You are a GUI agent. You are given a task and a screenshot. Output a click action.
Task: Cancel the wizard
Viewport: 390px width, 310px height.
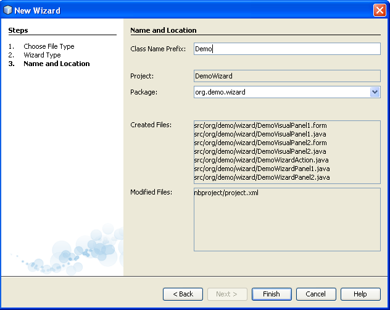(315, 294)
